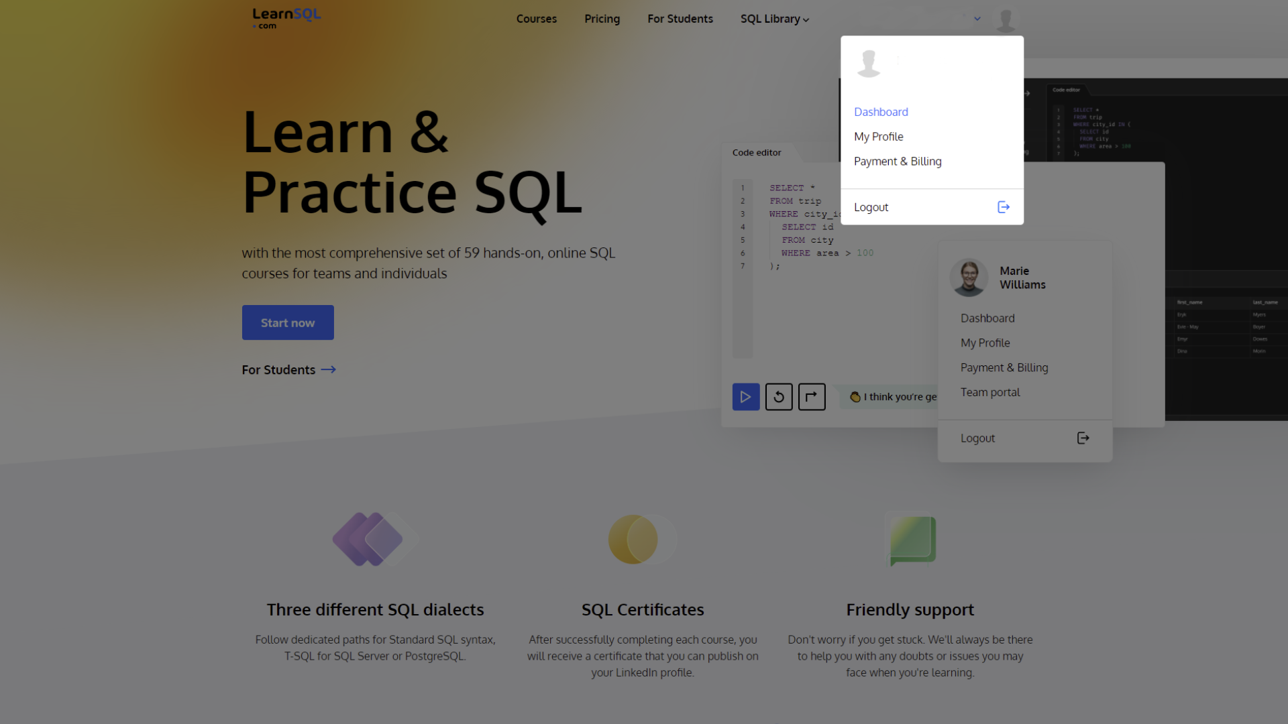Open the Pricing page
Screen dimensions: 1288x724
pos(602,19)
